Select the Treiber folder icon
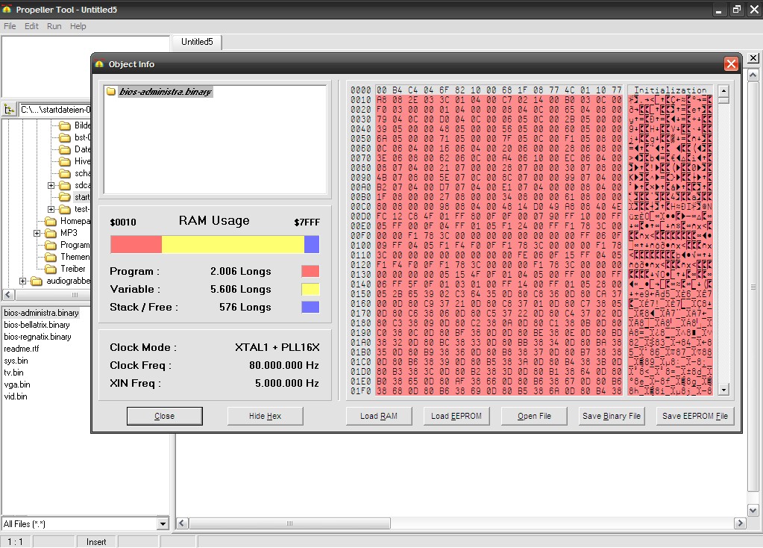The image size is (763, 548). point(51,269)
